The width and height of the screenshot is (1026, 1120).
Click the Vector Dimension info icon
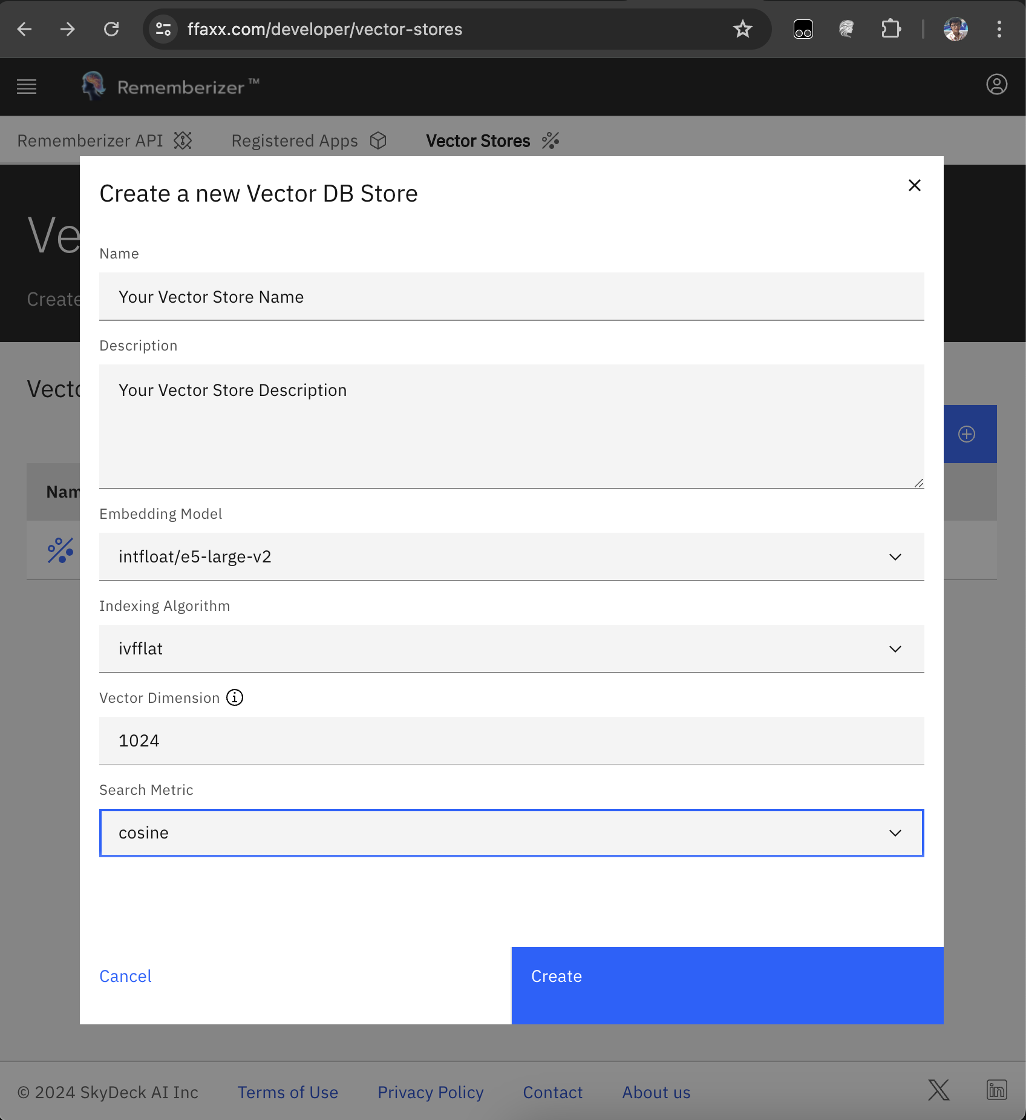click(235, 697)
